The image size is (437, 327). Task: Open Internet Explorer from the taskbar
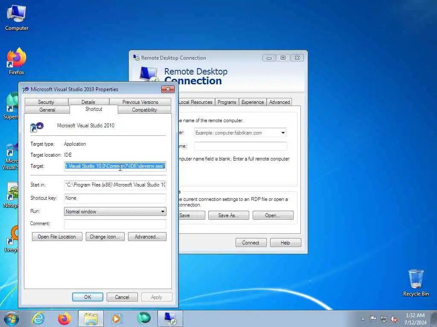point(38,318)
